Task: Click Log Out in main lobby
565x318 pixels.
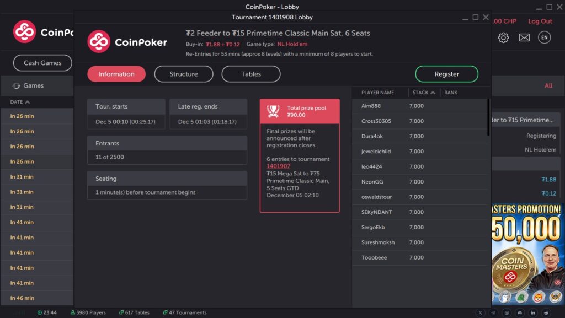Action: pos(540,21)
